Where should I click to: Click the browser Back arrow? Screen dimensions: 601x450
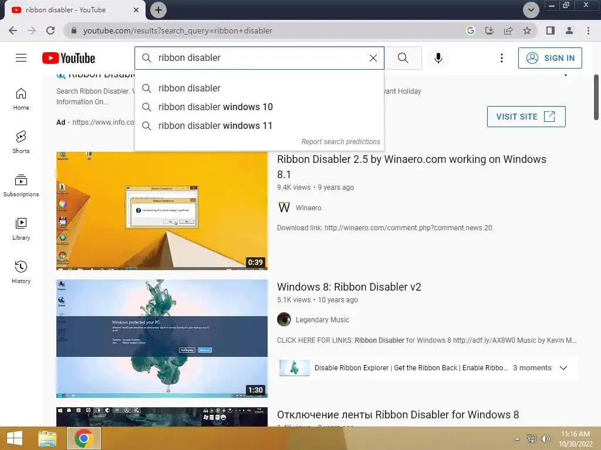click(13, 30)
